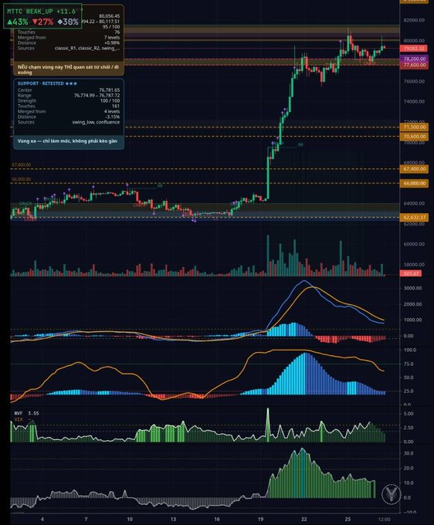Click the Touches value 161

[116, 106]
